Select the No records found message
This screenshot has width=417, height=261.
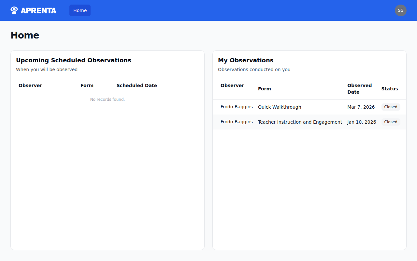tap(108, 99)
